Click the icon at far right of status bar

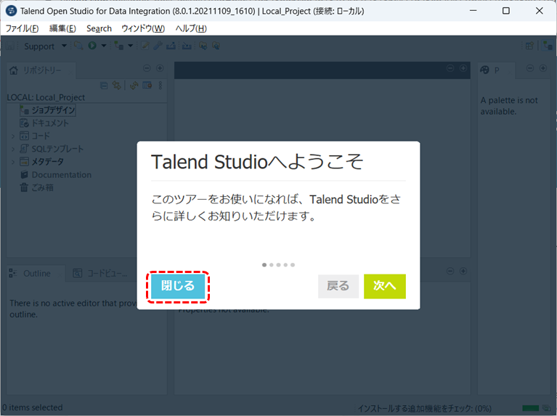point(547,408)
